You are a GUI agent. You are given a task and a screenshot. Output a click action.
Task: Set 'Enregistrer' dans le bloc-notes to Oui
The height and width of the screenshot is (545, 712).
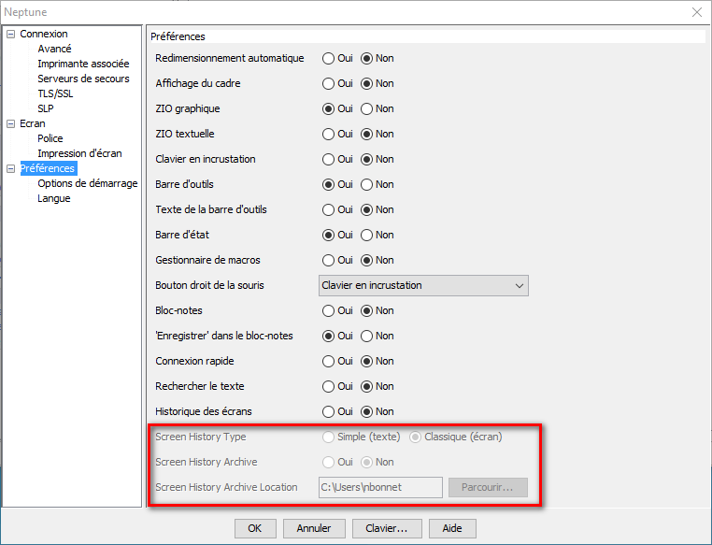(337, 337)
